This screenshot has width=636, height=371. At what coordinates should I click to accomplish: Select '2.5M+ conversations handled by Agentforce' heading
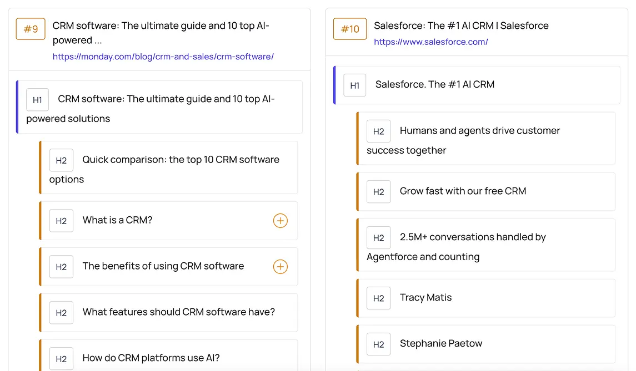[x=486, y=245]
